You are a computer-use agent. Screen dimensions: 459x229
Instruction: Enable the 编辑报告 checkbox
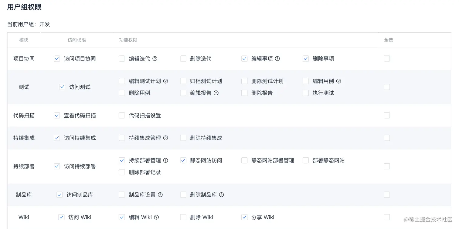coord(183,93)
